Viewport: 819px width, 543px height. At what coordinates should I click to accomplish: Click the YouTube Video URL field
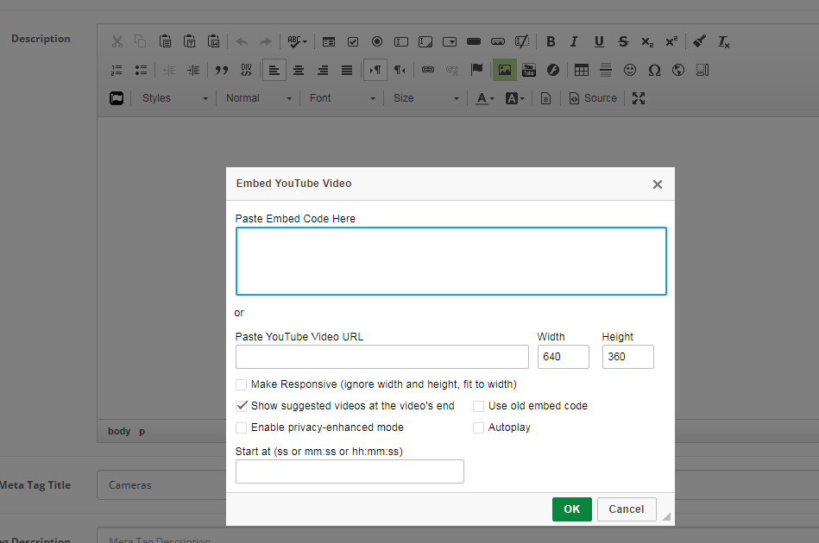point(382,357)
